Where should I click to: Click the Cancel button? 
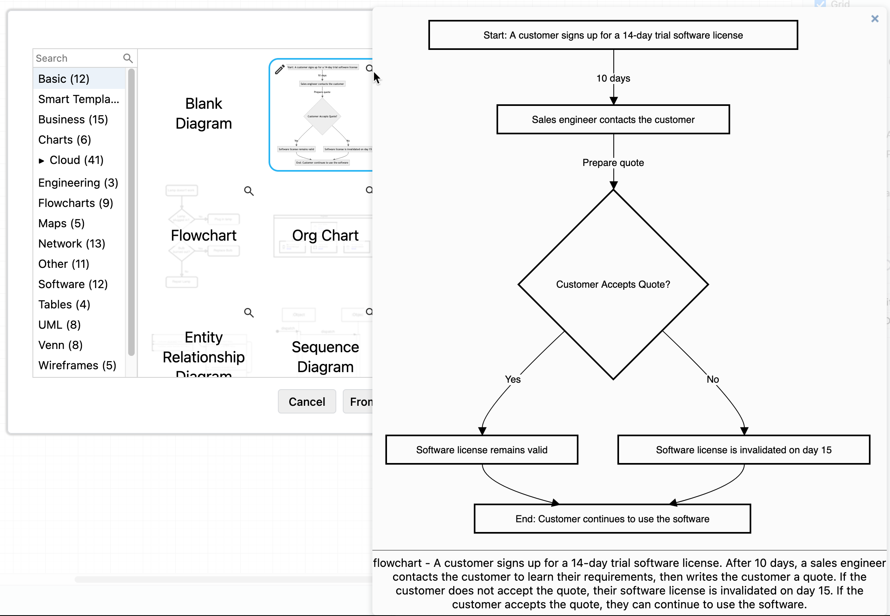tap(306, 401)
